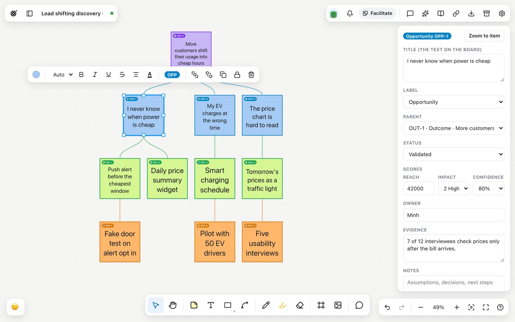Viewport: 515px width, 322px height.
Task: Select the pen drawing tool
Action: pyautogui.click(x=266, y=305)
